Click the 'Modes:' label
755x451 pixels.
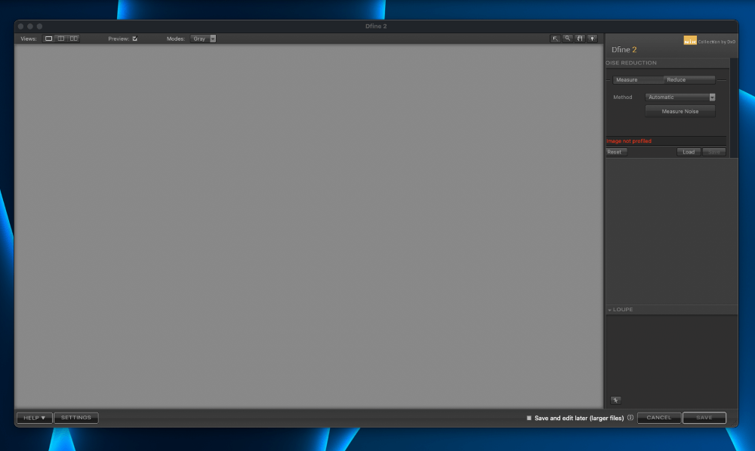(x=176, y=39)
